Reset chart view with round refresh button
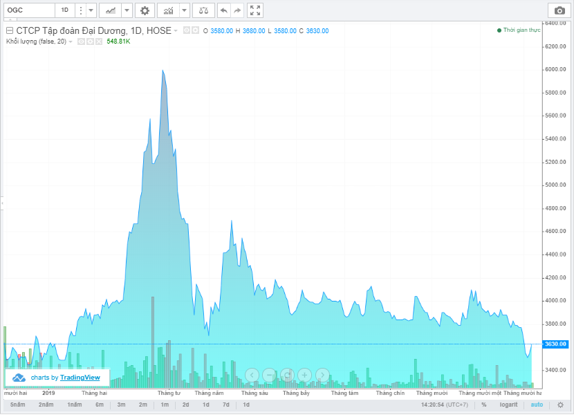574x417 pixels. pos(287,375)
